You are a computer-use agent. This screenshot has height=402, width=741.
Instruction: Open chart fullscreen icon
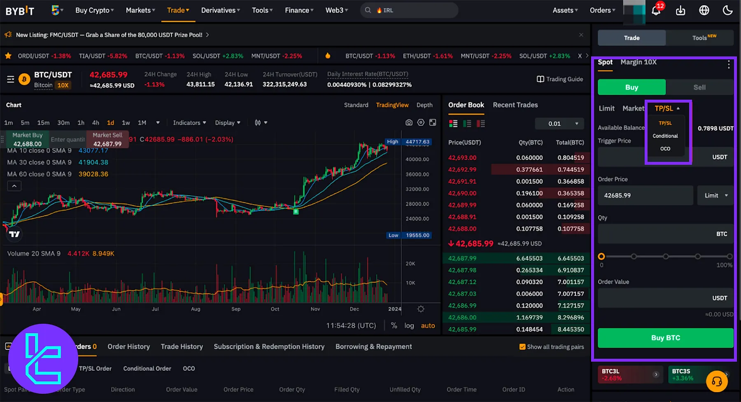pyautogui.click(x=433, y=122)
